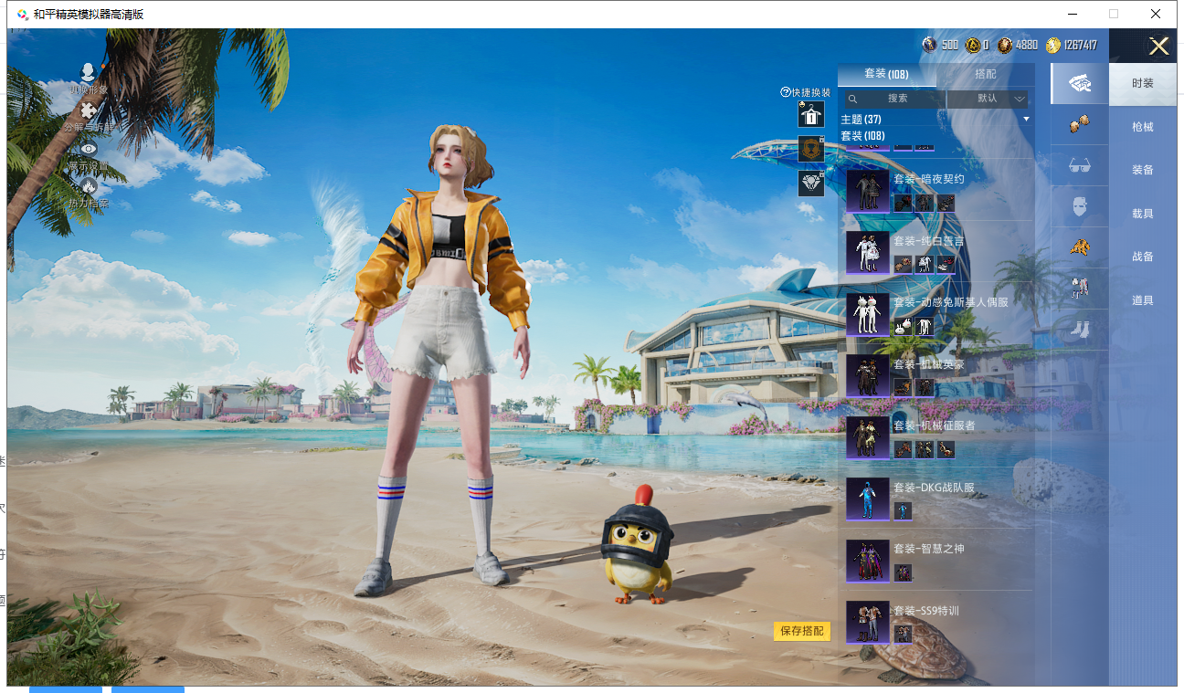Select 套装-智慧之神 outfit thumbnail
This screenshot has height=693, width=1184.
(868, 561)
